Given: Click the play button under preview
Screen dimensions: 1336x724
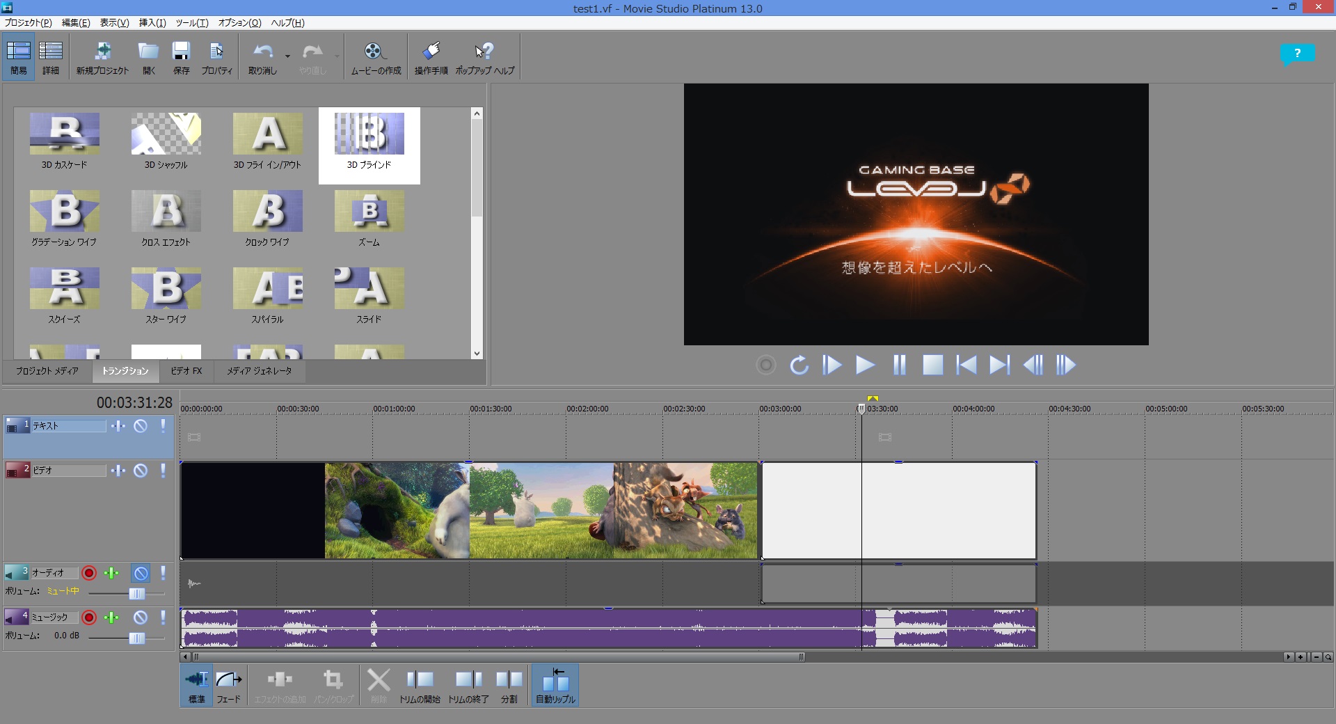Looking at the screenshot, I should [865, 365].
